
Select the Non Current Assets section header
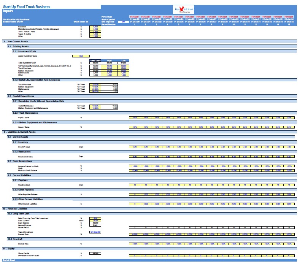click(17, 41)
